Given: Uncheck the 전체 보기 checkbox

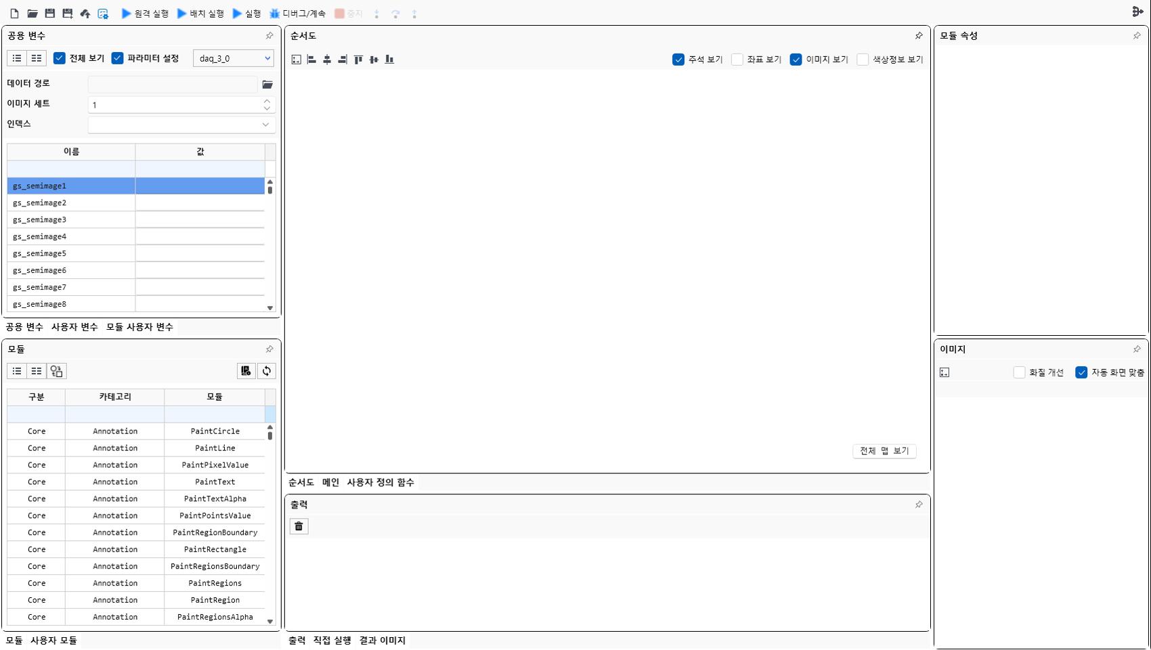Looking at the screenshot, I should point(60,58).
